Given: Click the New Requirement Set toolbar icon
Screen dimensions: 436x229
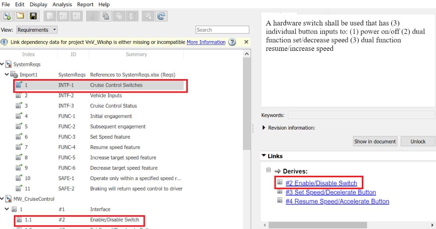Looking at the screenshot, I should click(7, 16).
